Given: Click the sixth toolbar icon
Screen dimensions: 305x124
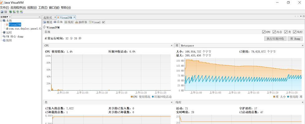Looking at the screenshot, I should pos(21,12).
